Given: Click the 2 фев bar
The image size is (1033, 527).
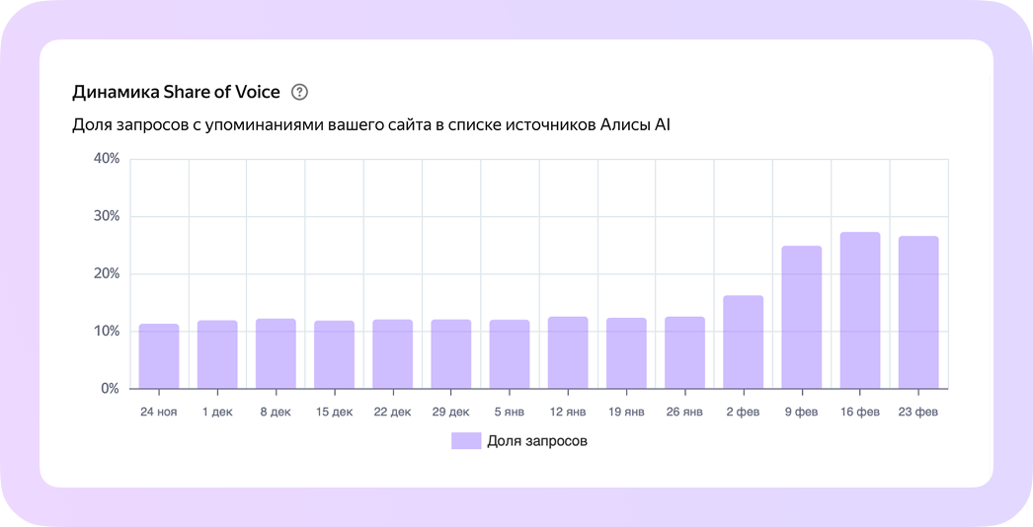Looking at the screenshot, I should click(x=743, y=341).
